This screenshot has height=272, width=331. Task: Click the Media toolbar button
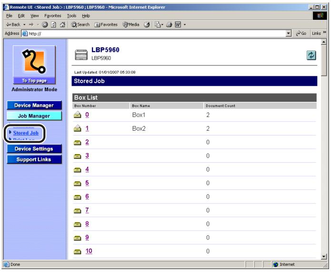(x=131, y=25)
